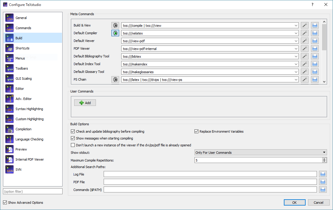Toggle Replace Environment Variables checkbox
This screenshot has height=210, width=333.
197,131
